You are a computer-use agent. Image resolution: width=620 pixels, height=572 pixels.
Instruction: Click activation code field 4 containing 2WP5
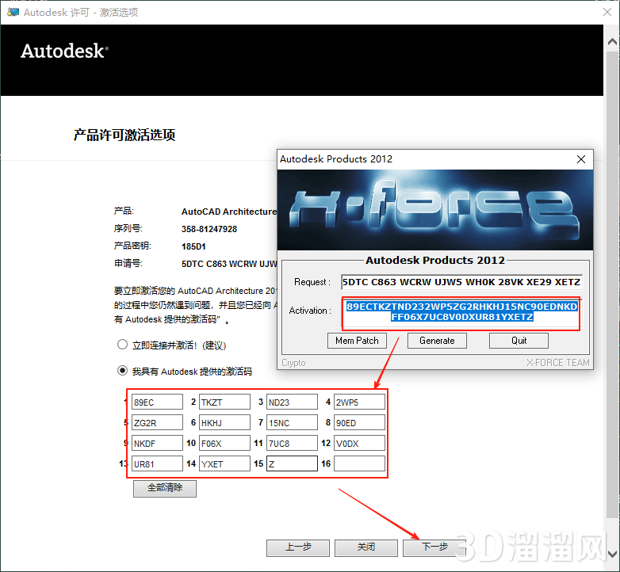(359, 402)
